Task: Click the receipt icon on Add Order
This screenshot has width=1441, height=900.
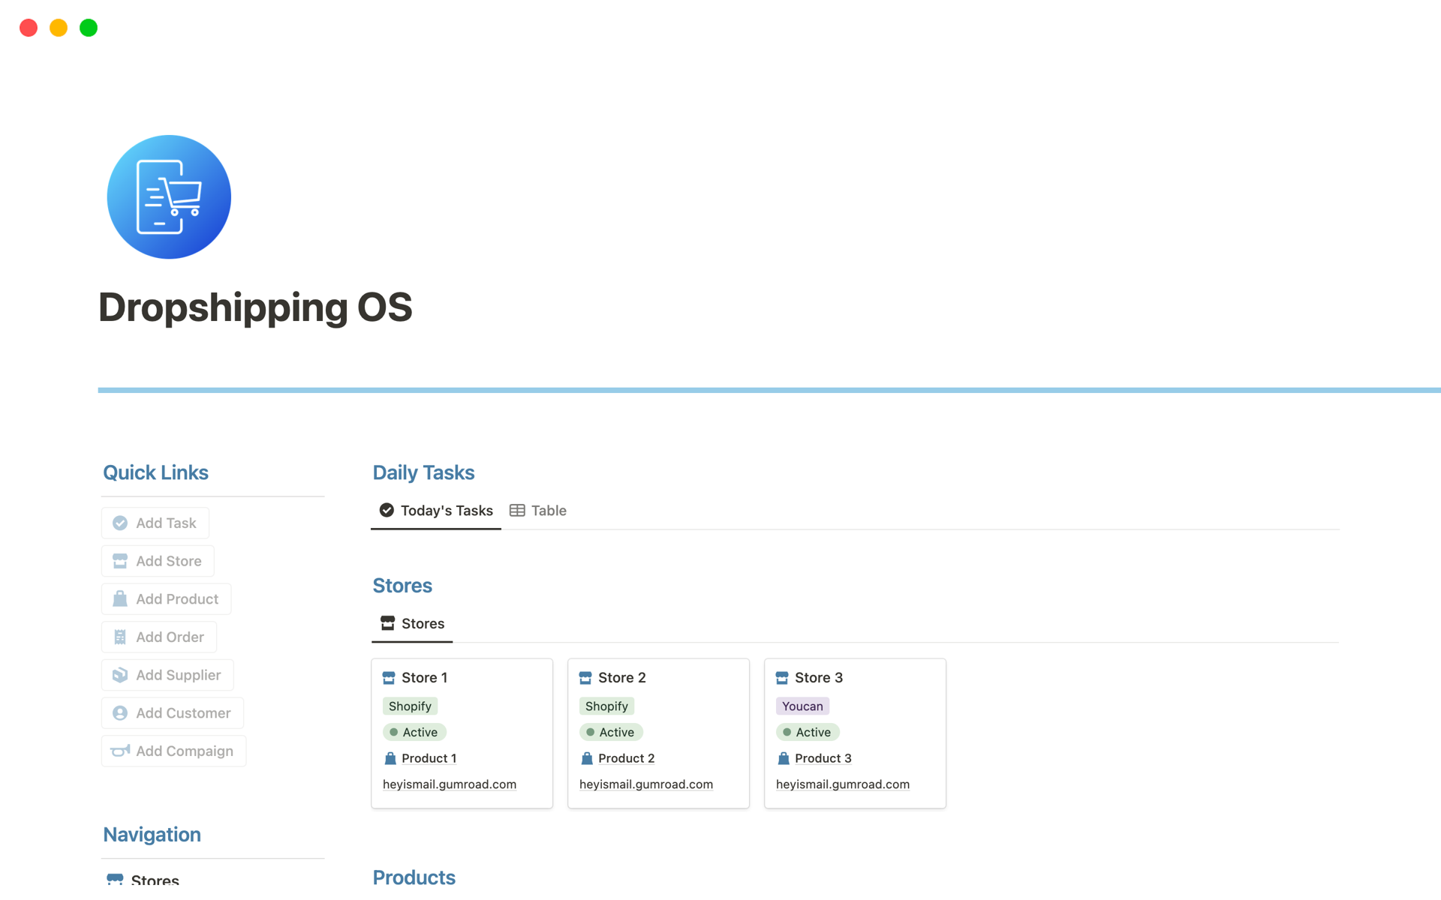Action: point(120,637)
